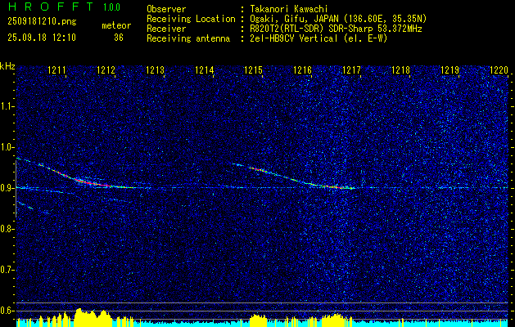Click the 1220 time axis label
This screenshot has height=327, width=515.
(x=499, y=70)
